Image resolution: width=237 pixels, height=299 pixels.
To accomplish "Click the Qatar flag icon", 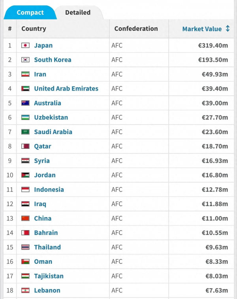I will (25, 146).
